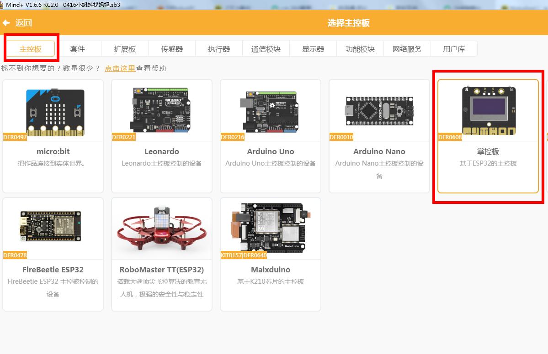Click the DFR0221 product tag
Image resolution: width=548 pixels, height=354 pixels.
(124, 137)
